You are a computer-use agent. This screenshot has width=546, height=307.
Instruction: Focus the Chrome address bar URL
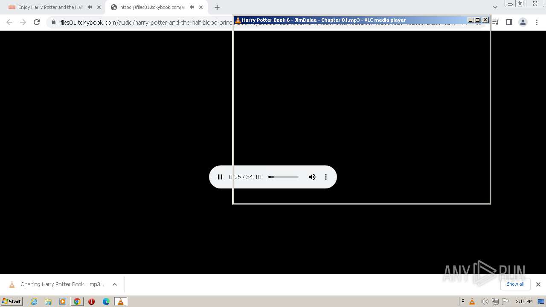(146, 23)
